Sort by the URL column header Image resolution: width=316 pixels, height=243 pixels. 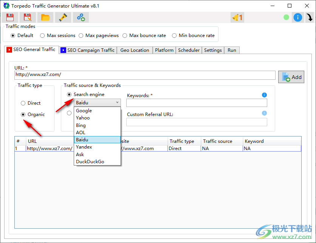[x=50, y=141]
